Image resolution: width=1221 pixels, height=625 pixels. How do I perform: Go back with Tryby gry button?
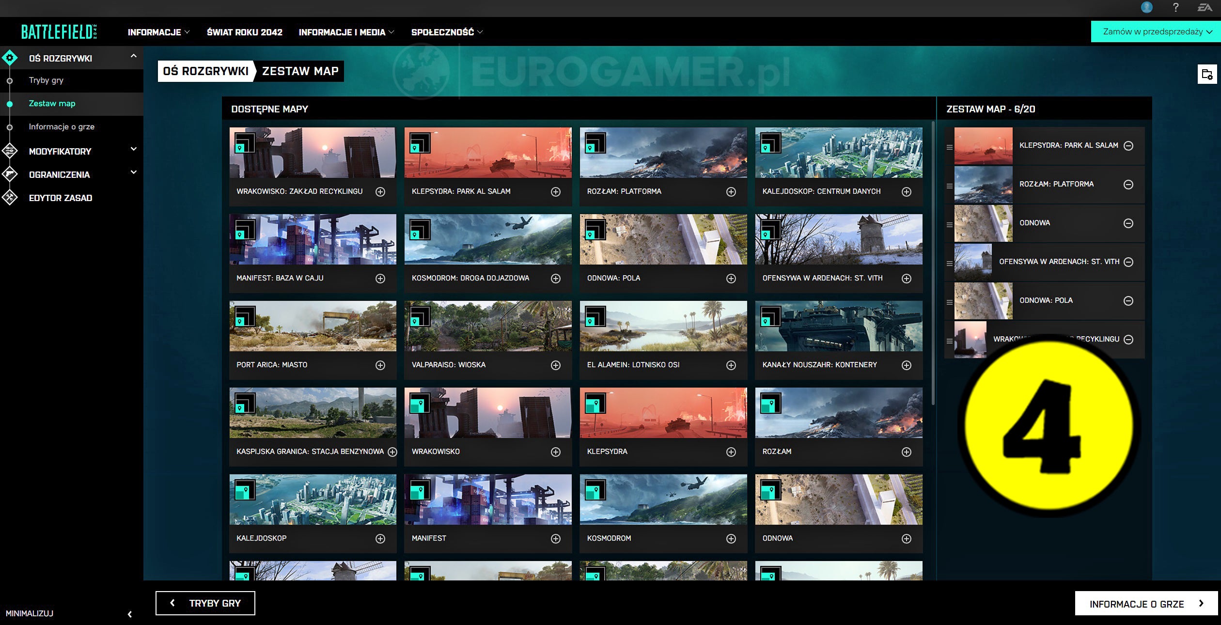(205, 603)
